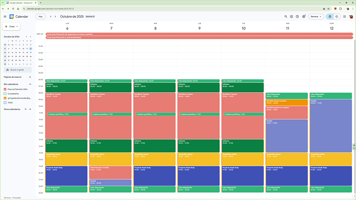
Task: Select day 12 in mini calendar
Action: [x=30, y=49]
